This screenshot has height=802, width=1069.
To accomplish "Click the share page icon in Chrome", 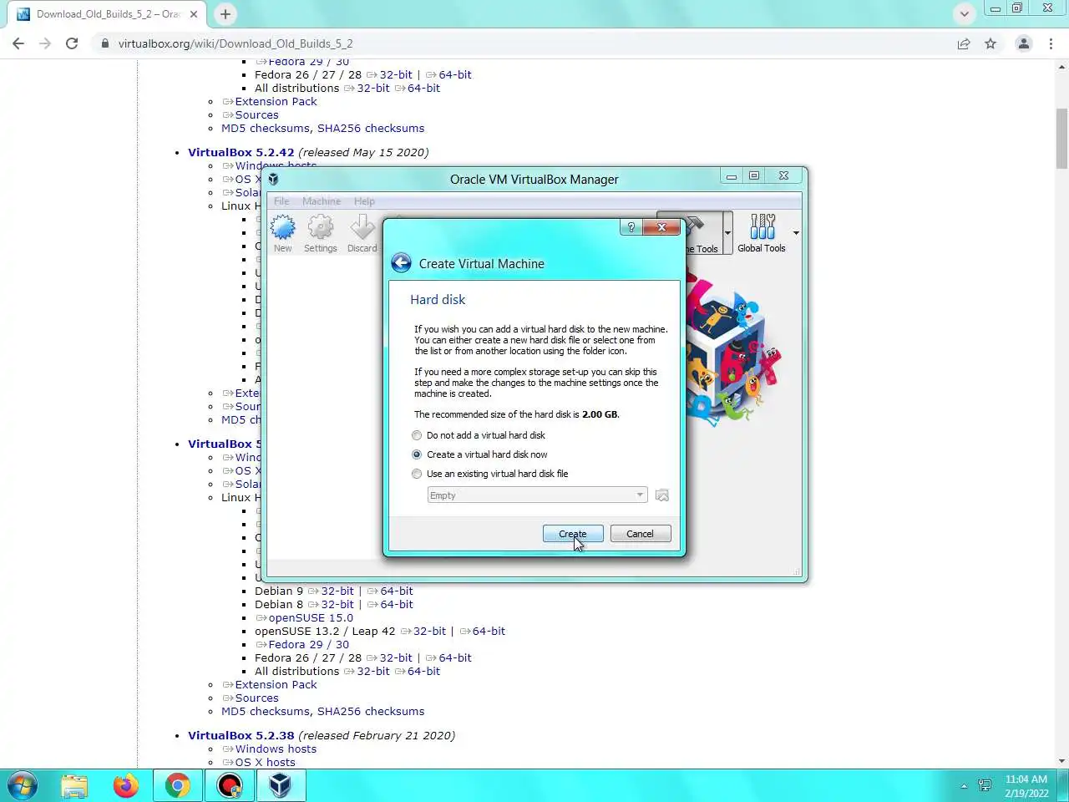I will pyautogui.click(x=964, y=43).
